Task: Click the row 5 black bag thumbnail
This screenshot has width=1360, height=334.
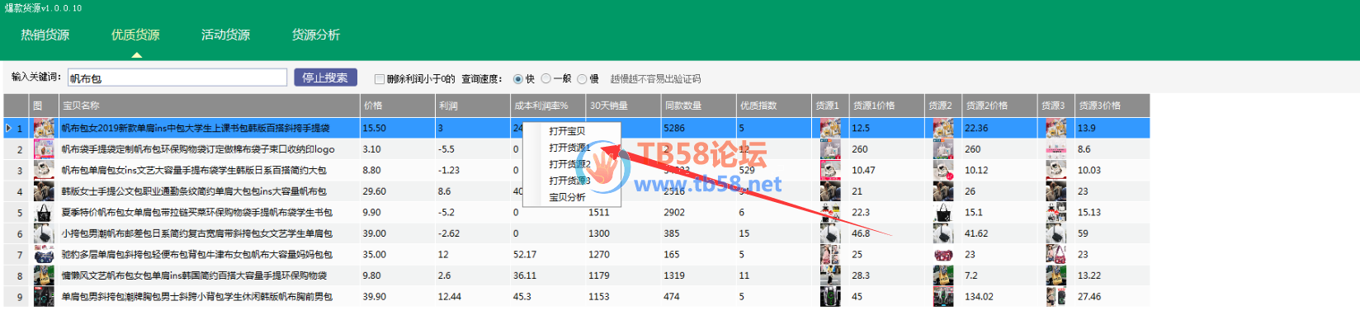Action: coord(44,213)
